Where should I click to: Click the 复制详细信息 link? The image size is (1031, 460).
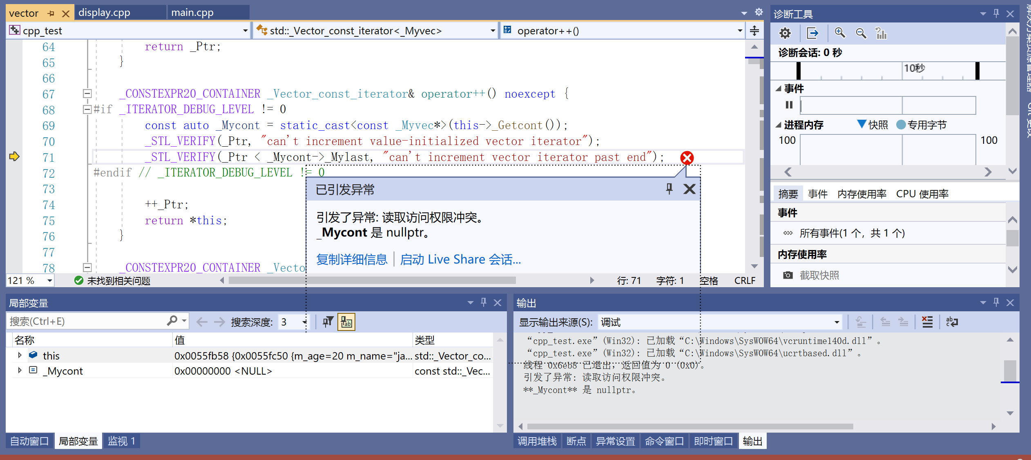(351, 259)
